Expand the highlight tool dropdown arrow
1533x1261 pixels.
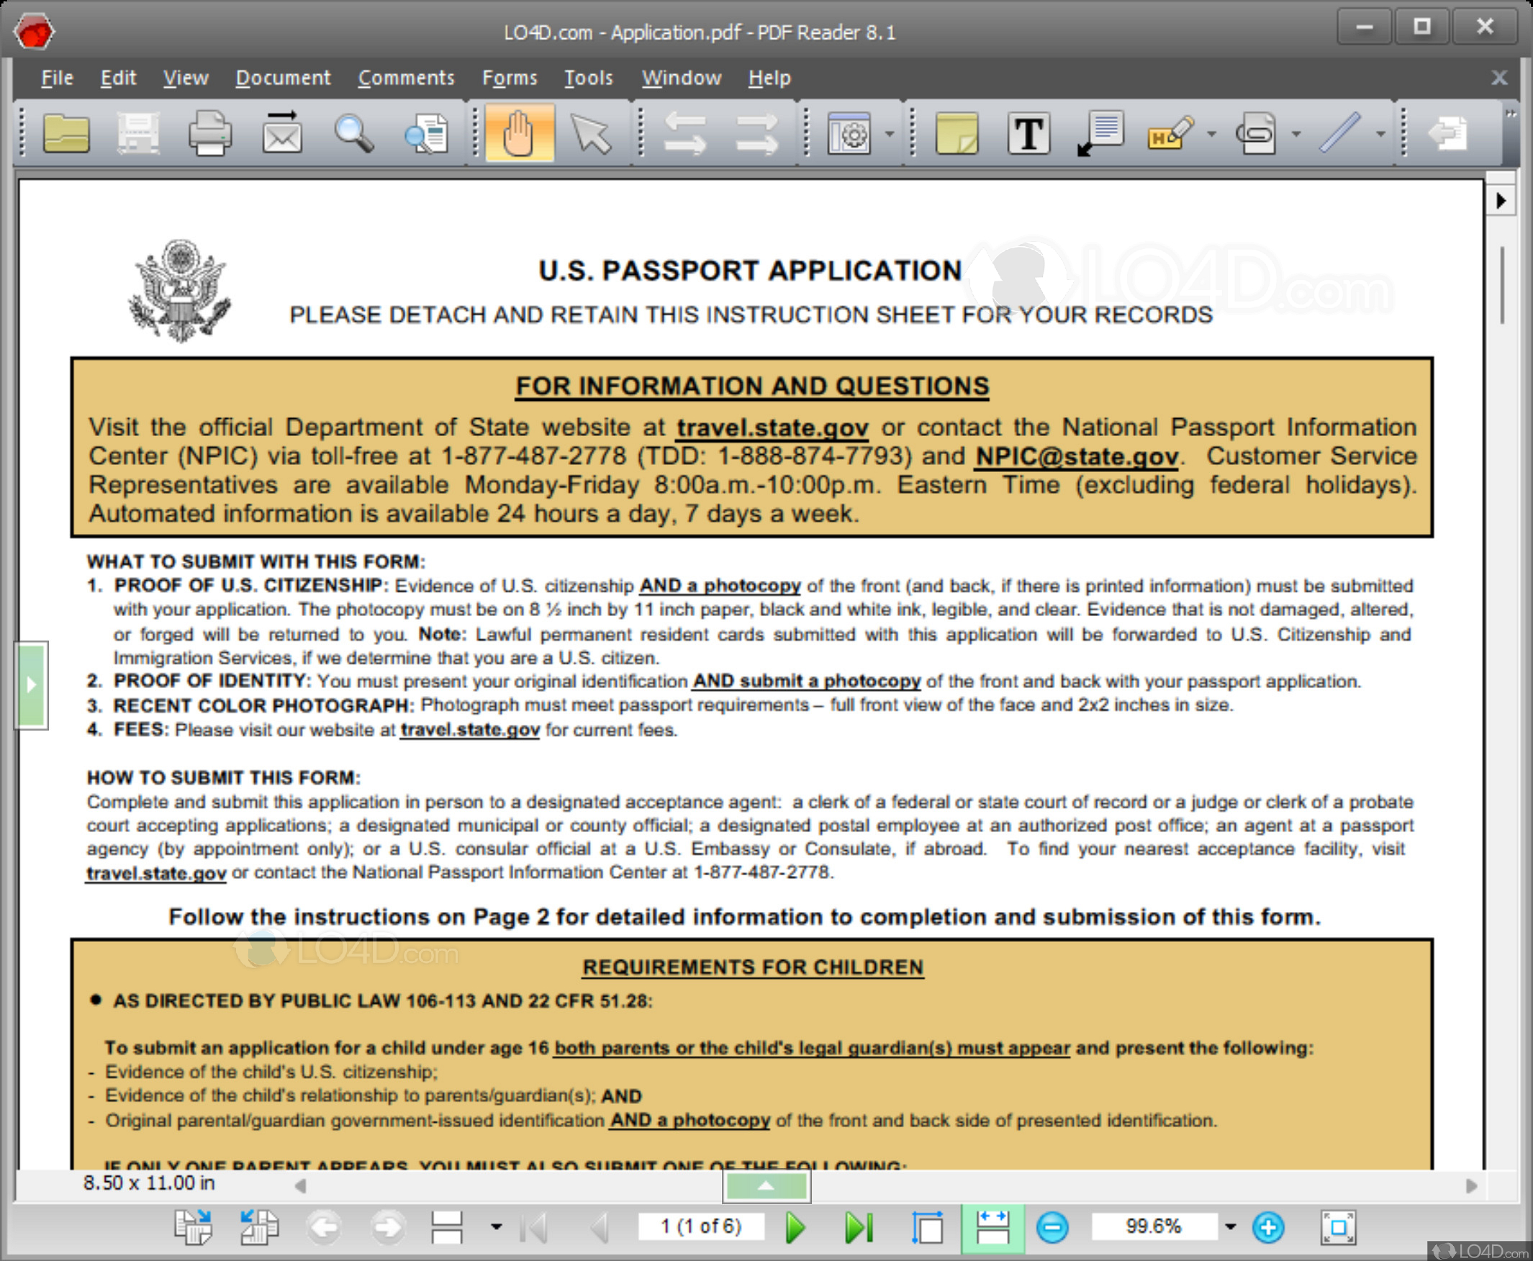tap(1211, 134)
